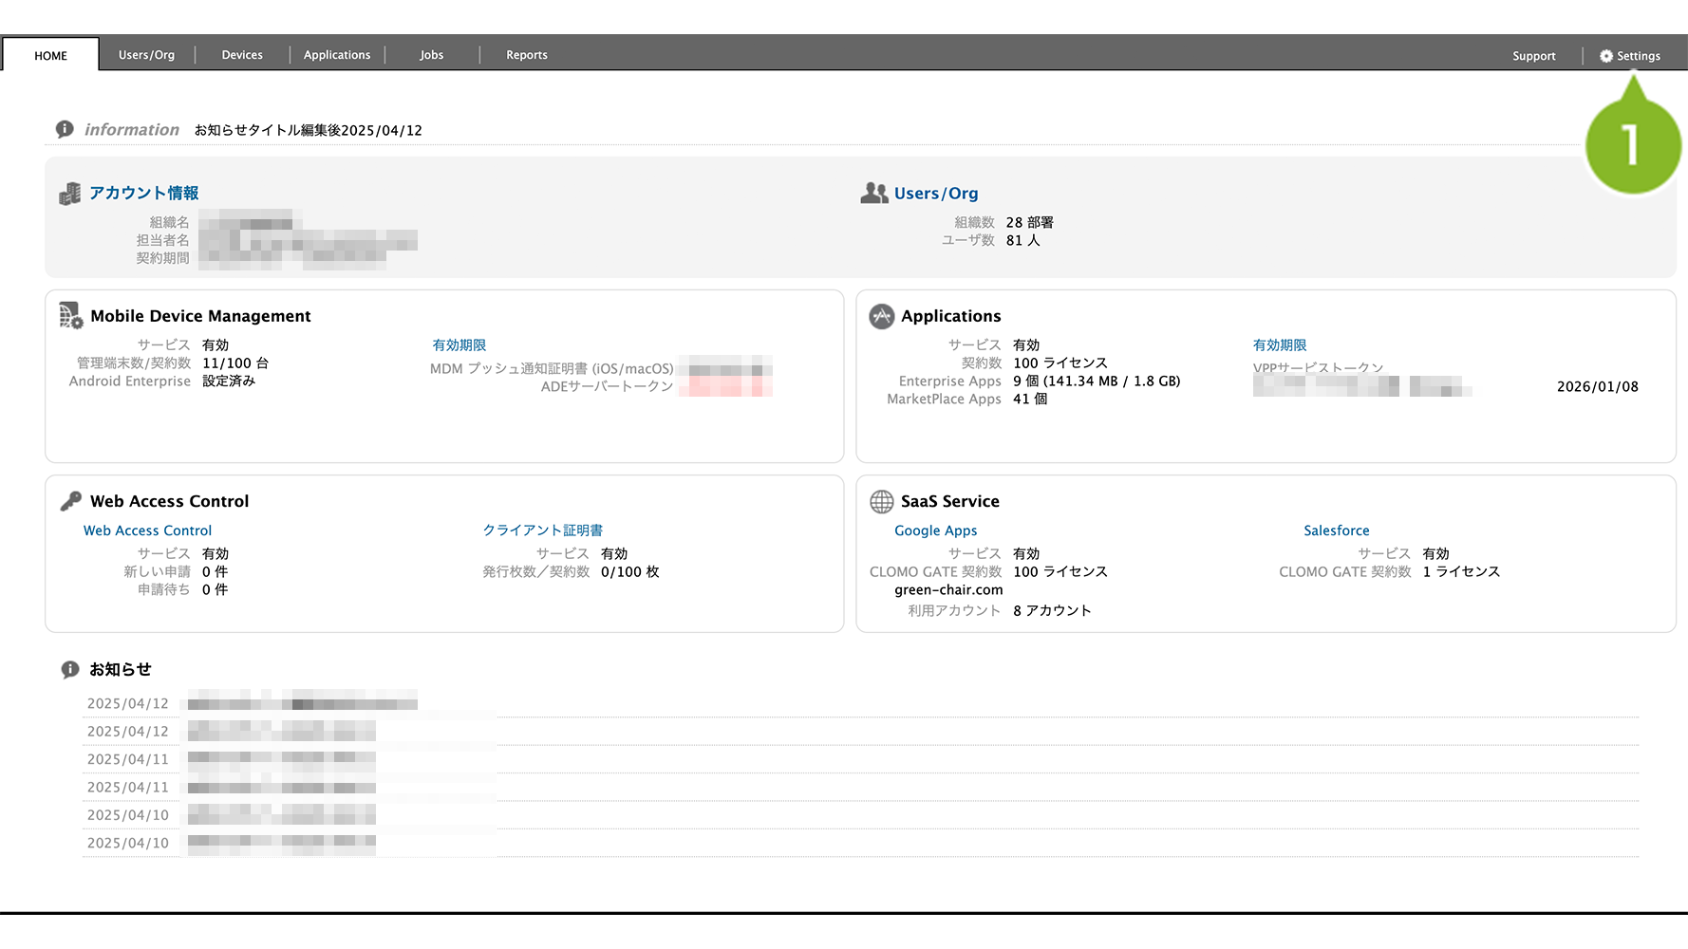Click the '8 アカウント' value
1688x949 pixels.
pos(1052,610)
